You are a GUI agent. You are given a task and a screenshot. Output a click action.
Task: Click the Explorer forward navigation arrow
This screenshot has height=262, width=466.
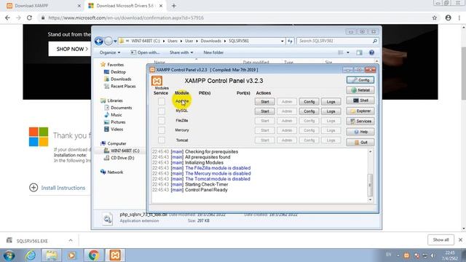coord(108,41)
